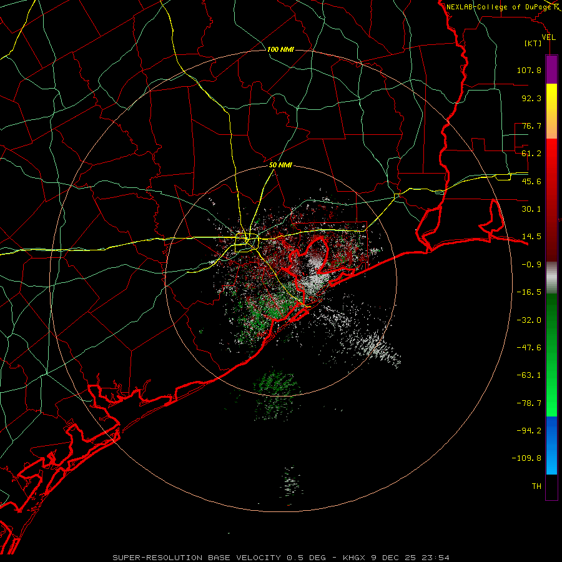The height and width of the screenshot is (562, 562).
Task: Select the -47.6 velocity scale value
Action: [529, 348]
